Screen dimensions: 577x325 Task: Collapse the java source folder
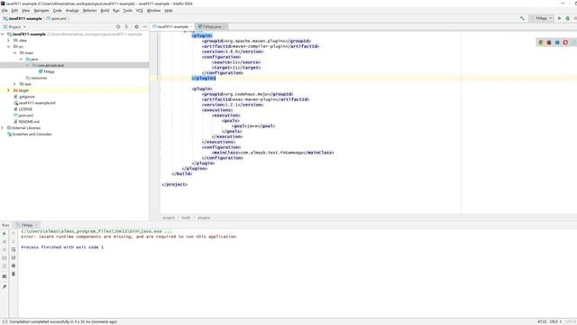pyautogui.click(x=22, y=60)
